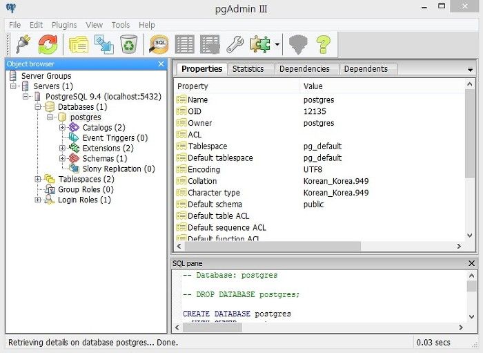Click the Plugins puzzle-piece icon
The height and width of the screenshot is (353, 483).
(x=260, y=45)
